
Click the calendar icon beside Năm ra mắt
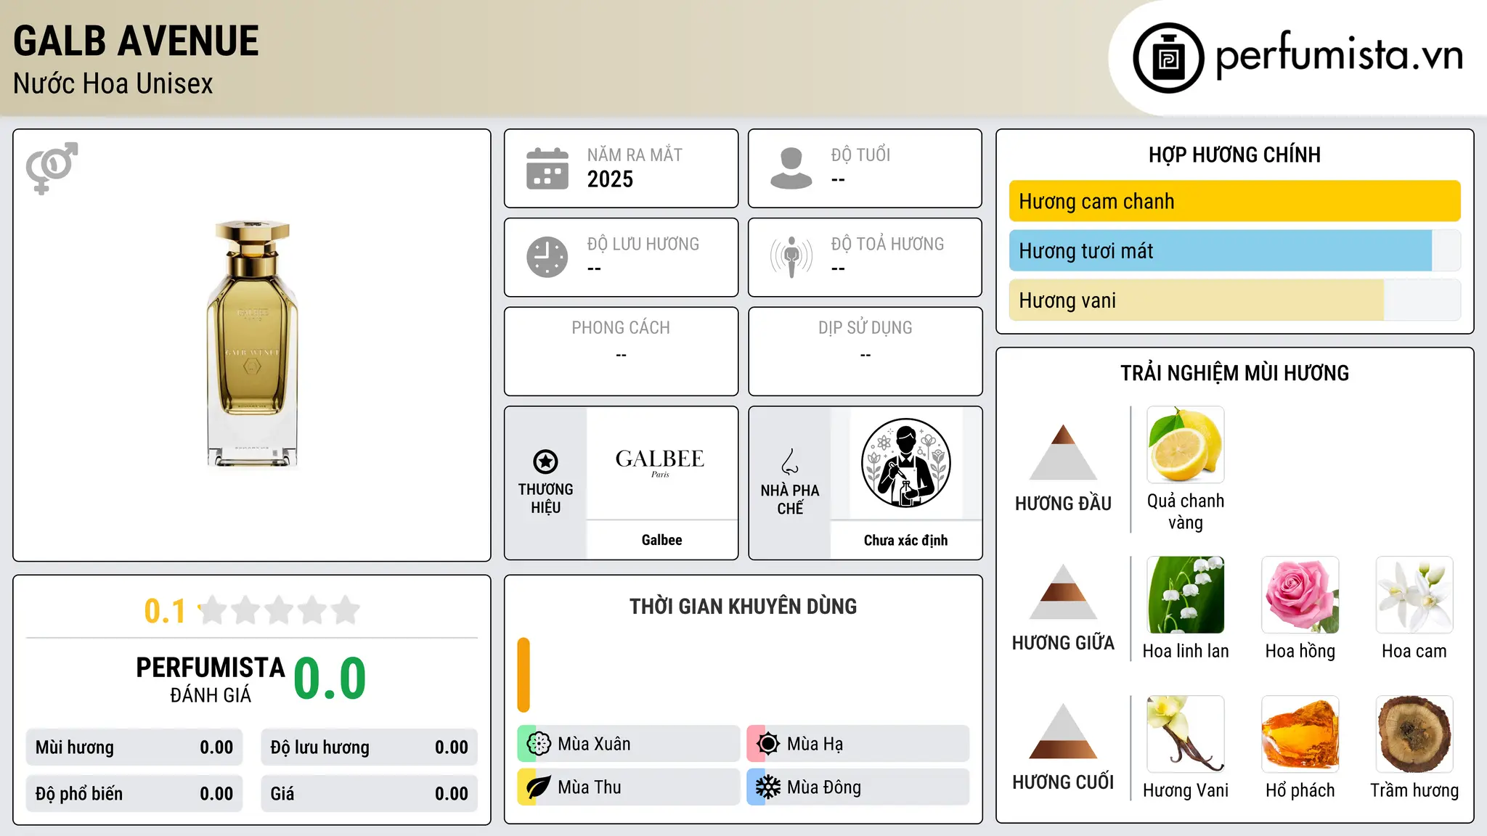point(547,168)
